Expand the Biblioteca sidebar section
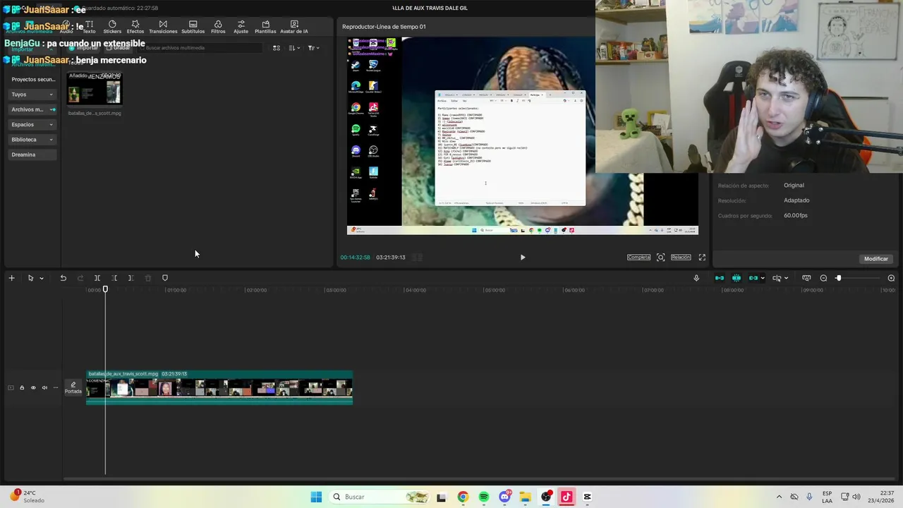 (x=32, y=140)
